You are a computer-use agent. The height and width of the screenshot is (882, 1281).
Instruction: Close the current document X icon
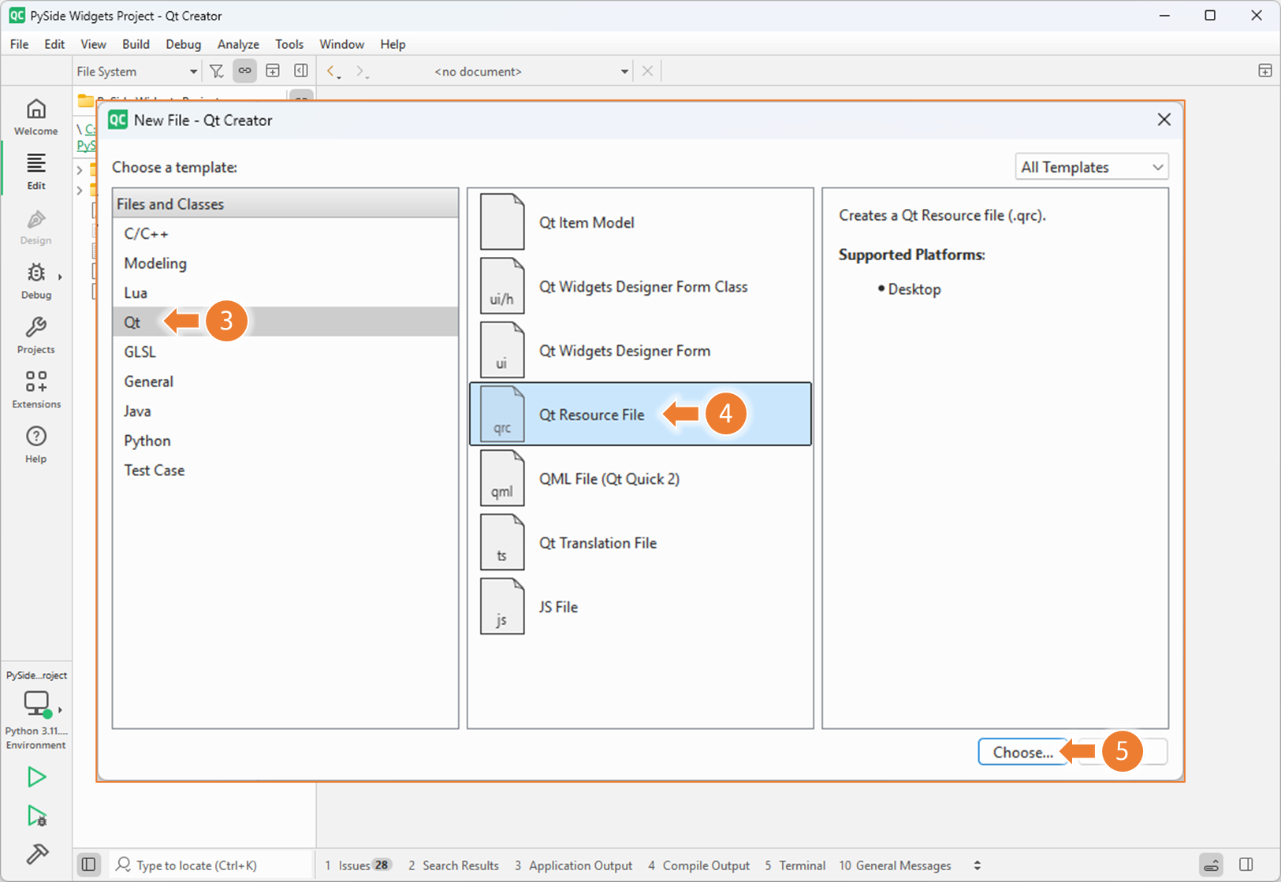[x=647, y=71]
